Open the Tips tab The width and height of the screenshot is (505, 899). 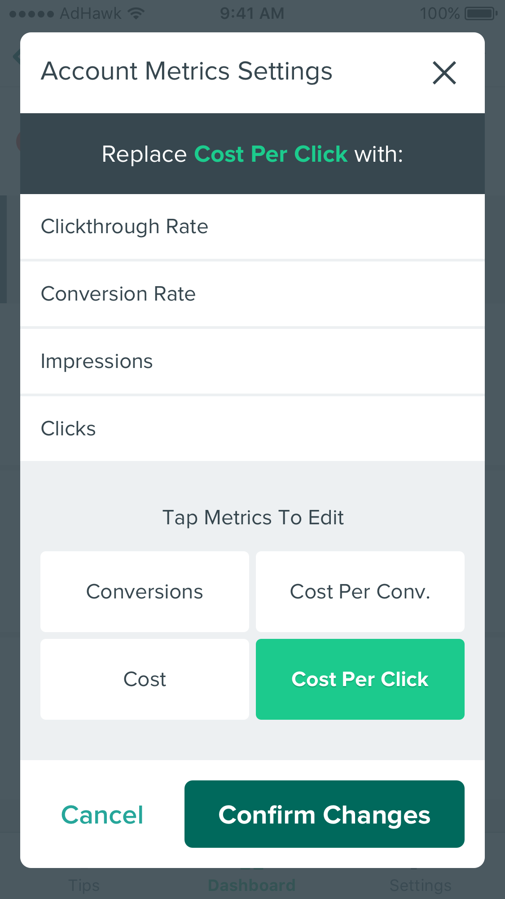pyautogui.click(x=84, y=885)
